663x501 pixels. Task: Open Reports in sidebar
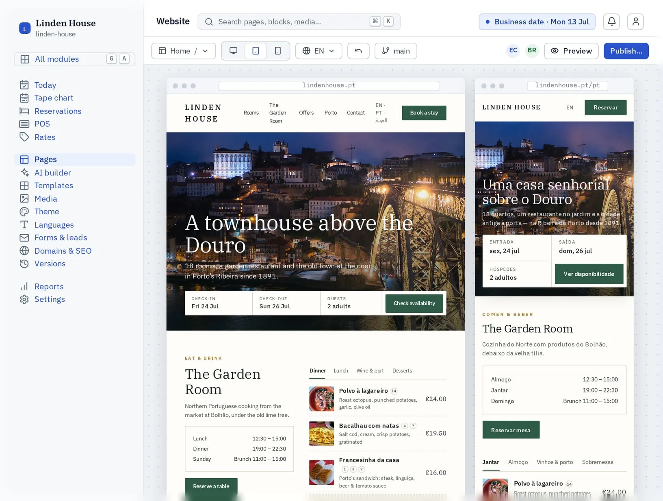75,286
